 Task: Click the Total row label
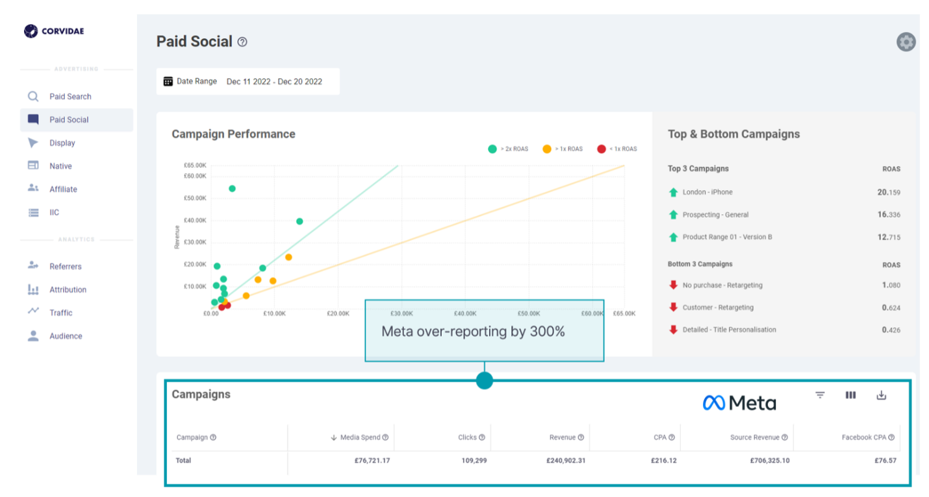(184, 461)
